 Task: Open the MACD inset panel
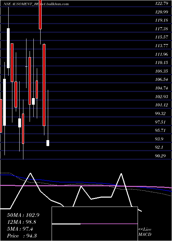click(95, 224)
